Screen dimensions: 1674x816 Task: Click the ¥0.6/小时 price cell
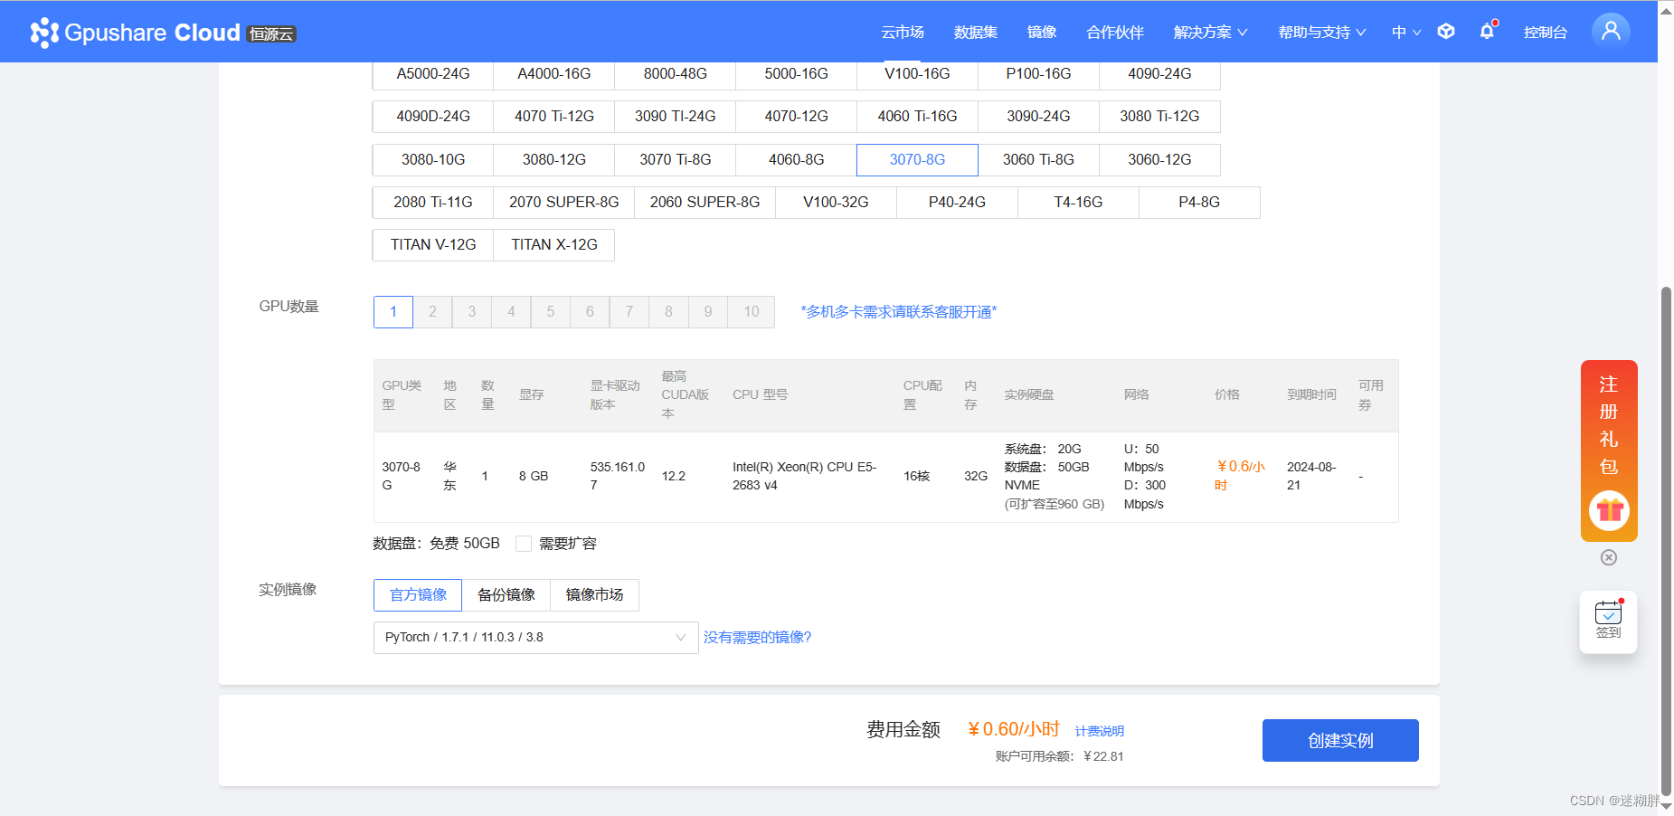click(1240, 476)
